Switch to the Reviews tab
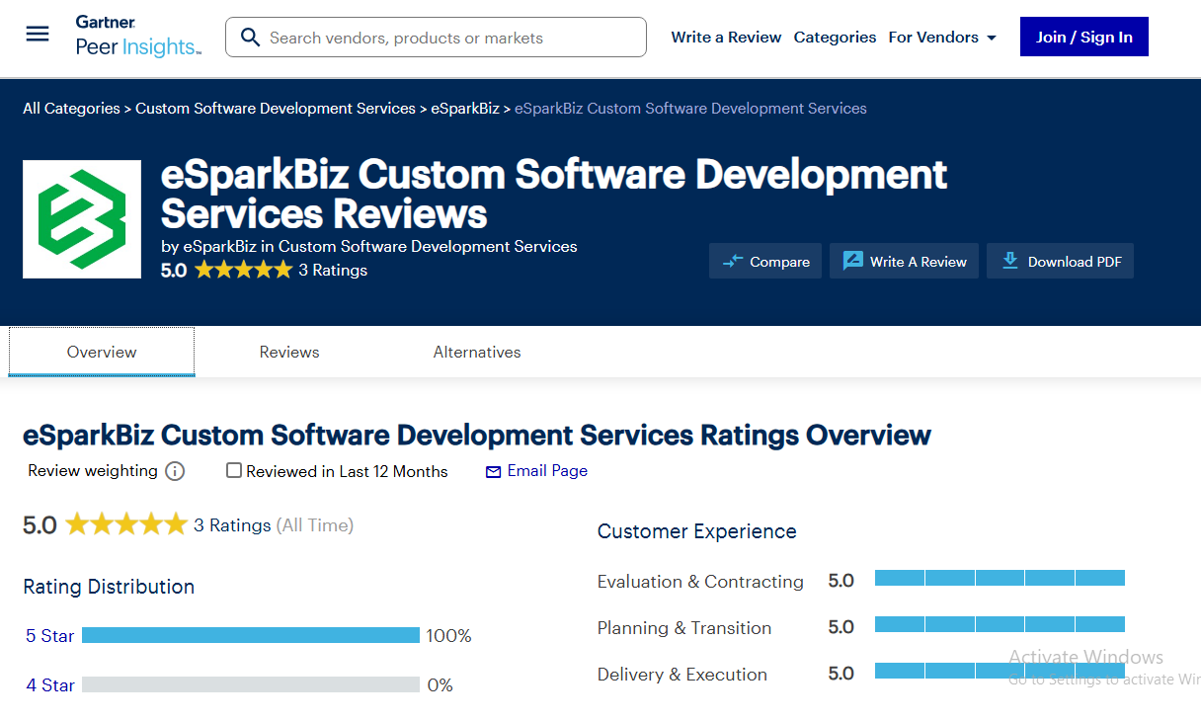The image size is (1201, 721). pos(289,353)
